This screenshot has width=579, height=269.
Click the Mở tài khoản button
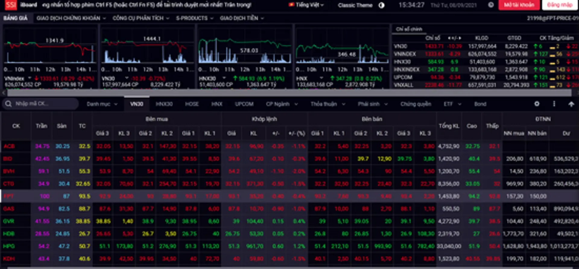click(x=518, y=5)
